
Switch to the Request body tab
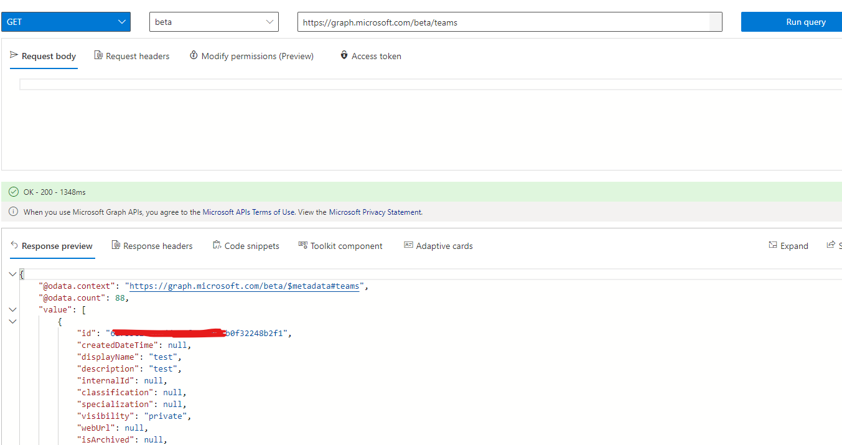[x=43, y=56]
